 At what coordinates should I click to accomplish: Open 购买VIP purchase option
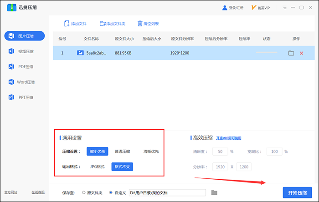[x=261, y=8]
